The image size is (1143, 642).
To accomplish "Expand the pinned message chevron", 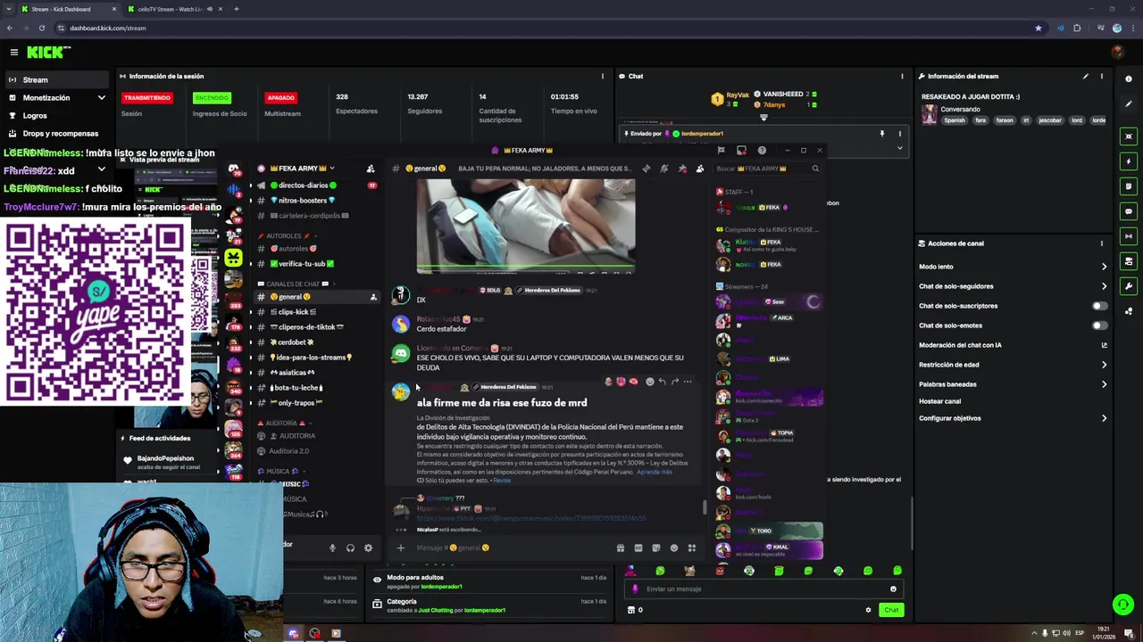I will 900,148.
